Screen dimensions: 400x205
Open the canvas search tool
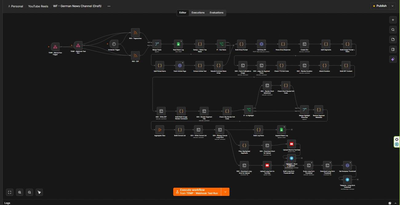click(393, 30)
